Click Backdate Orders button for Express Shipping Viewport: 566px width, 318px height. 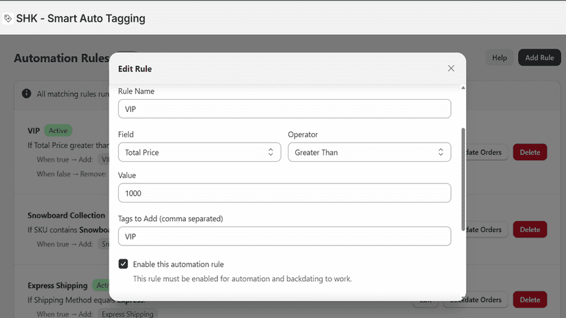click(x=476, y=300)
